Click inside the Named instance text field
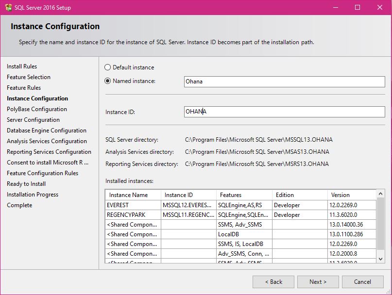This screenshot has width=392, height=295. [x=282, y=82]
